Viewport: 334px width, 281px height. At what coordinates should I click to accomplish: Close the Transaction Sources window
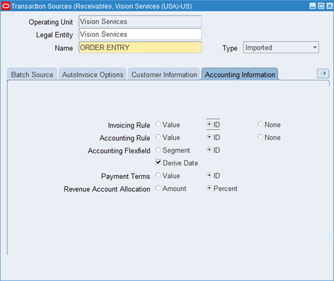329,6
